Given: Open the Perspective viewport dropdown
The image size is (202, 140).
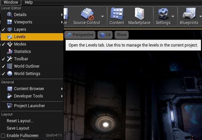Looking at the screenshot, I should click(x=80, y=35).
